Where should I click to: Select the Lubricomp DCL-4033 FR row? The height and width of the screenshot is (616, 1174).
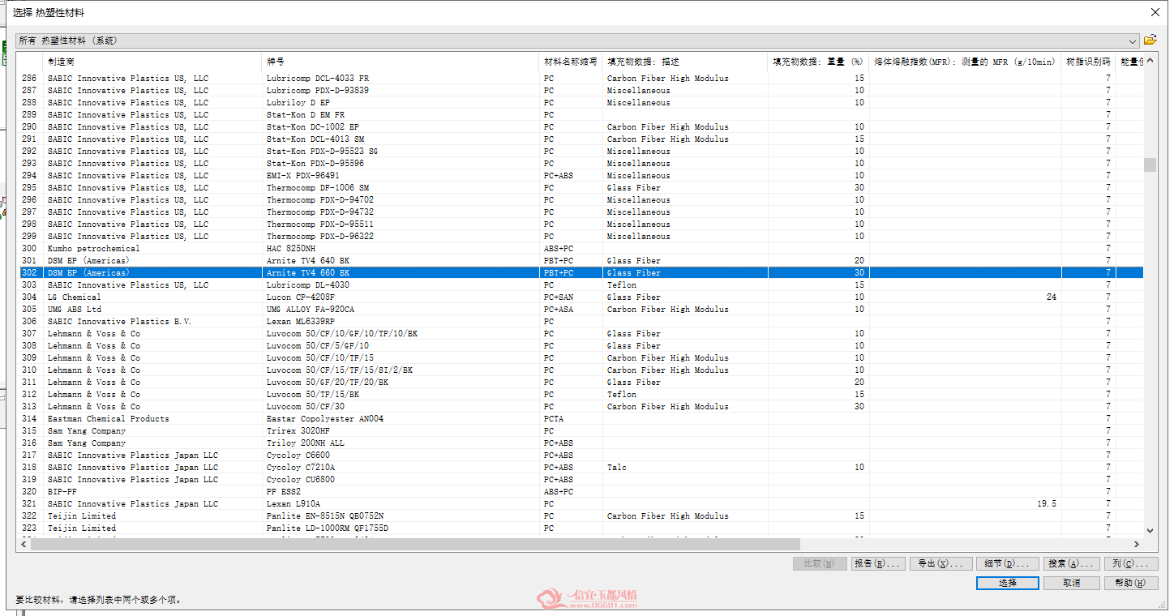tap(581, 78)
